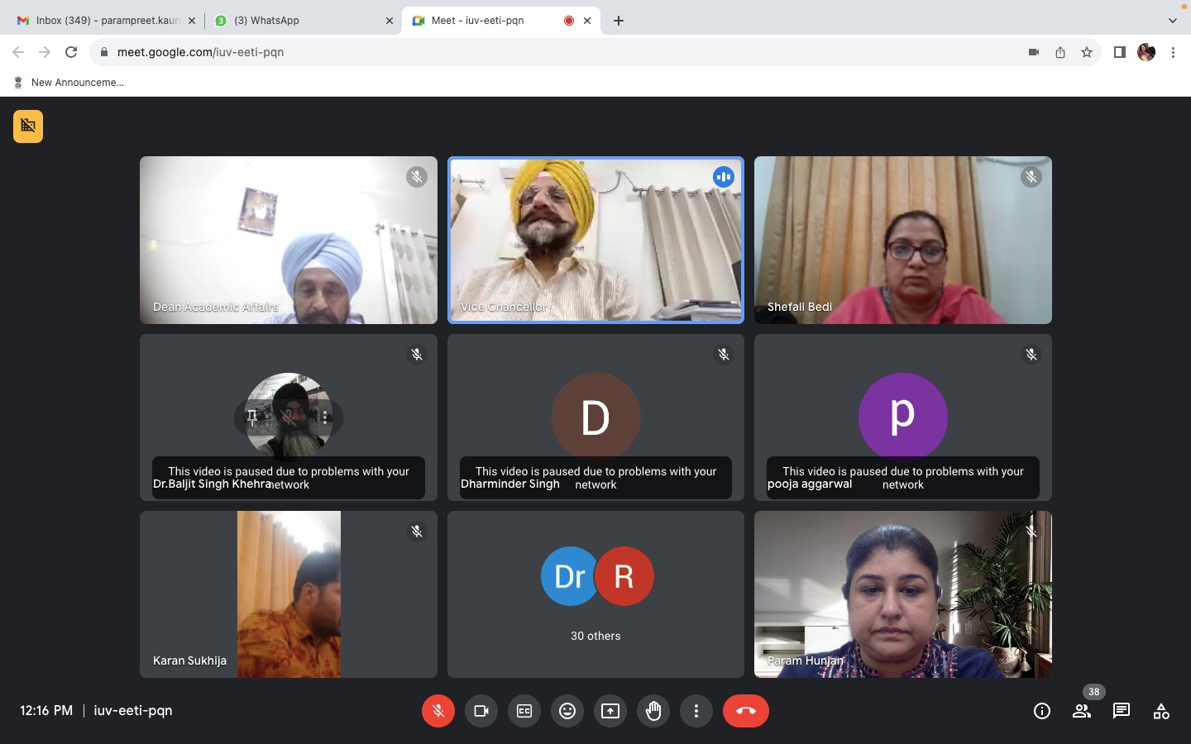The height and width of the screenshot is (744, 1191).
Task: Click the yellow presentation-off icon
Action: [28, 126]
